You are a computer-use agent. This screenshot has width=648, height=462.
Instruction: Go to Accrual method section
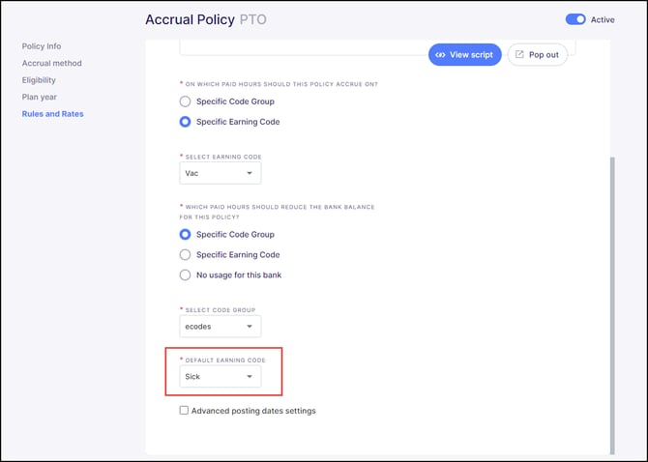click(51, 63)
